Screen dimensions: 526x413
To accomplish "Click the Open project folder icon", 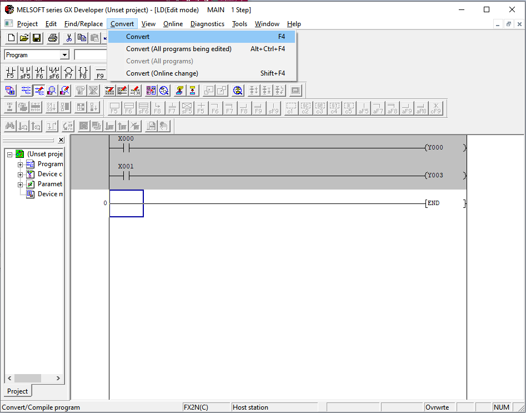I will click(24, 38).
